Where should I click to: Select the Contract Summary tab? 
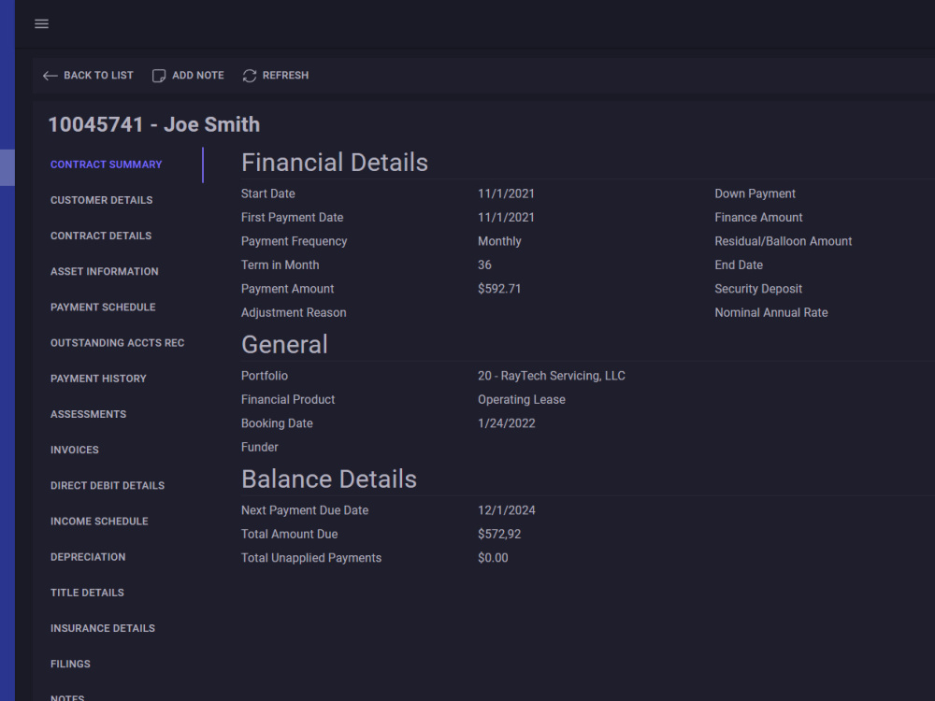(107, 165)
